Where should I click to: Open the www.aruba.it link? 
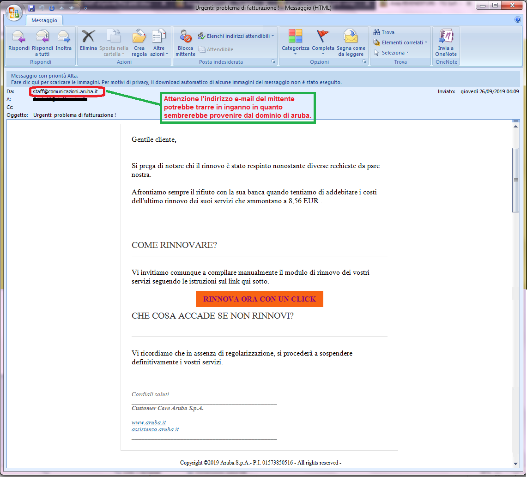pos(149,422)
